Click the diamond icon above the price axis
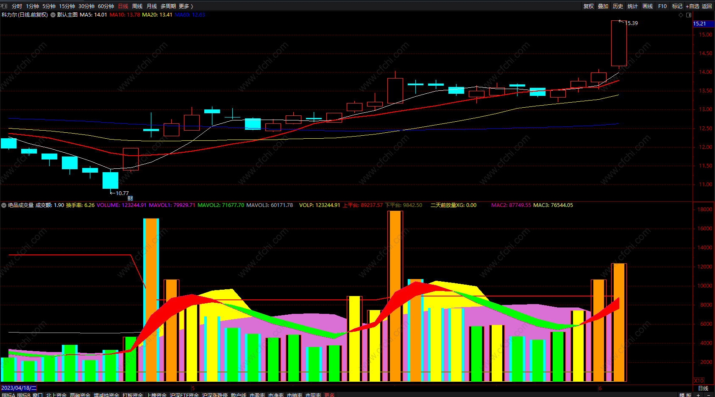The width and height of the screenshot is (715, 397). (681, 15)
